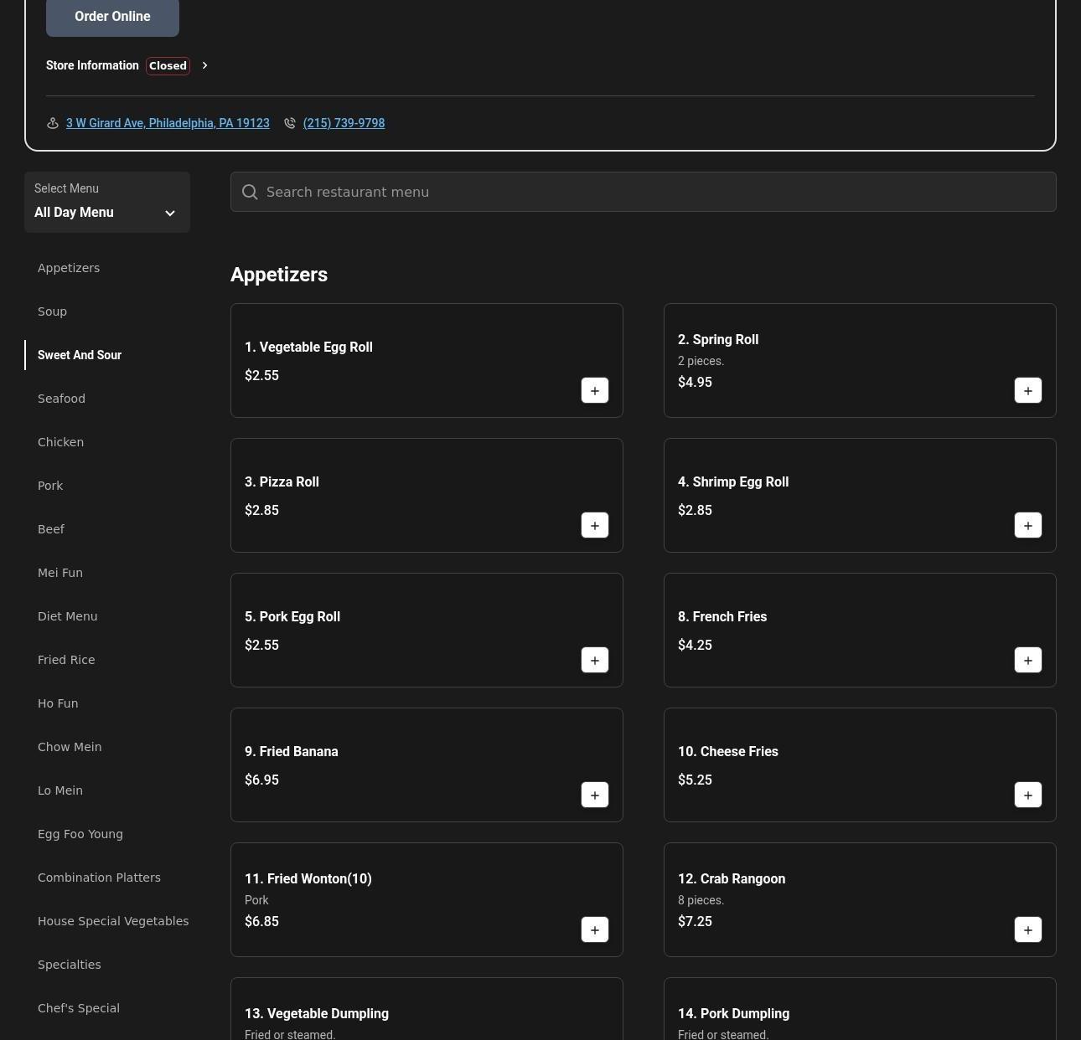Select Seafood in sidebar menu
The height and width of the screenshot is (1040, 1081).
[61, 399]
